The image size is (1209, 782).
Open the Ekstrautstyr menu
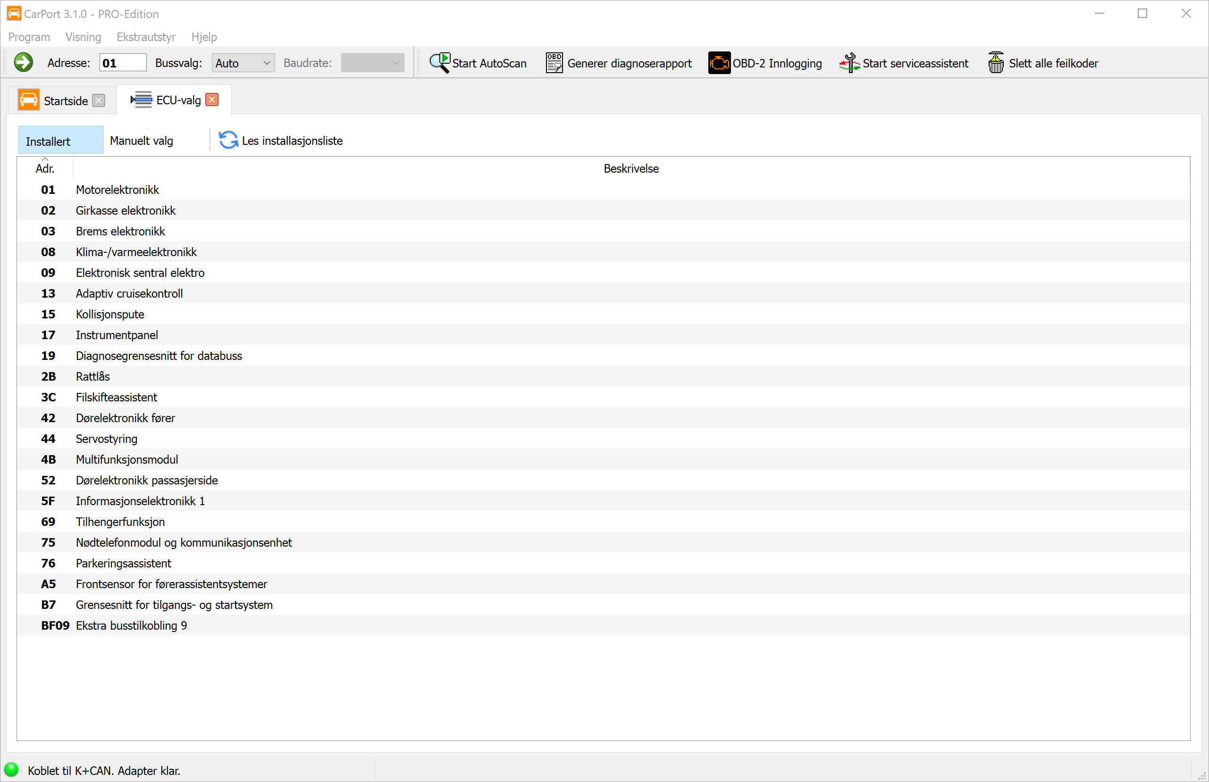point(146,37)
